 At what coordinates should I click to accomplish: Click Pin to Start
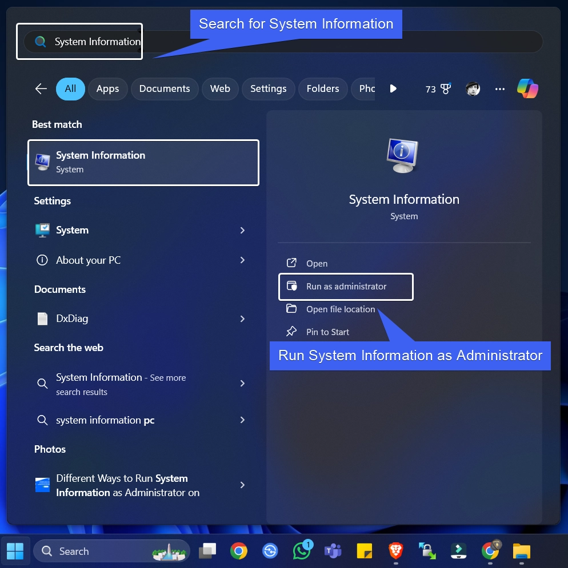pos(318,332)
